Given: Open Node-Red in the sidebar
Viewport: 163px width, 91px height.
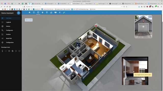Looking at the screenshot, I should tap(11, 38).
